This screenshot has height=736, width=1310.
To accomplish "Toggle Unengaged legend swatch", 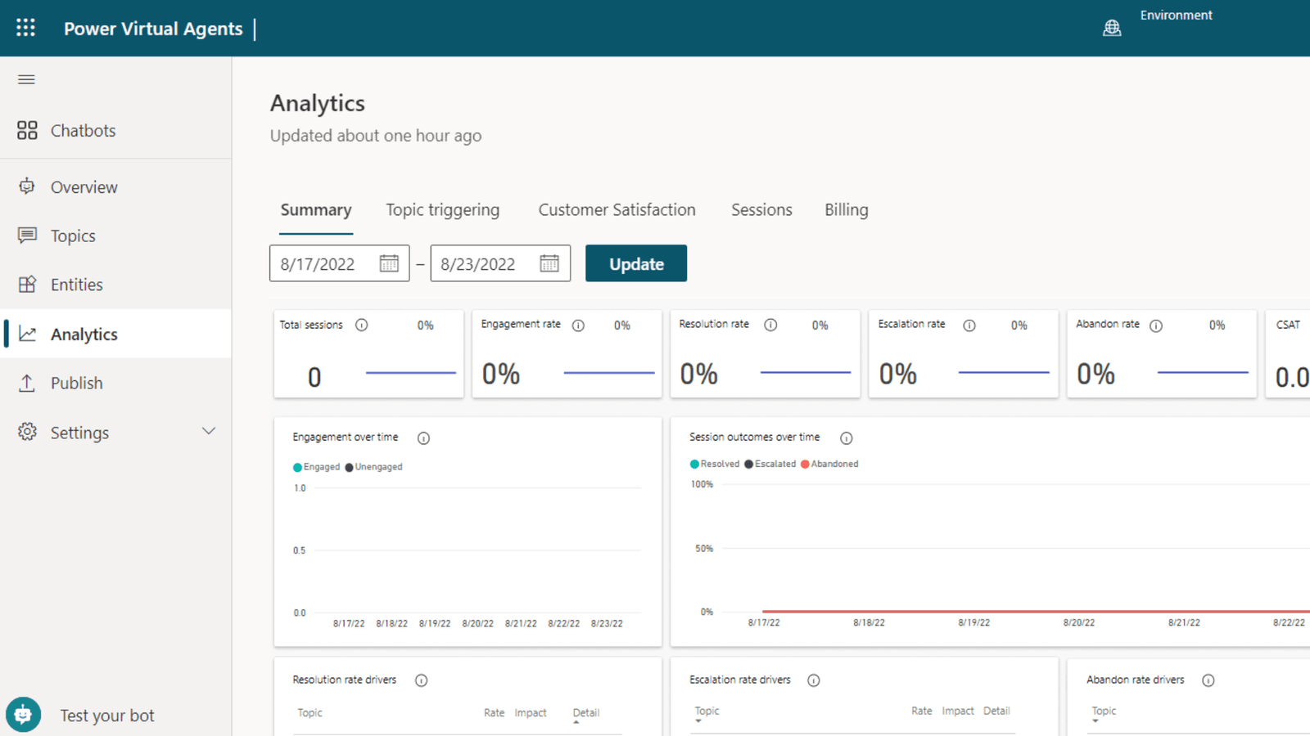I will pos(350,468).
